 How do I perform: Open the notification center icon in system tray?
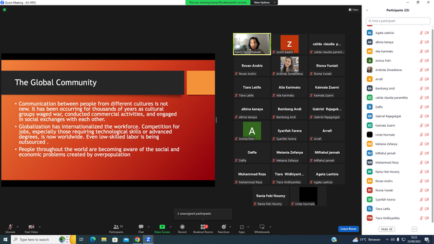click(427, 239)
